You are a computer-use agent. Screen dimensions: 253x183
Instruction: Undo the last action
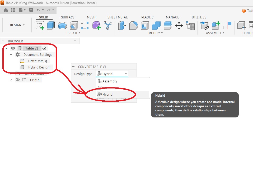click(x=38, y=10)
